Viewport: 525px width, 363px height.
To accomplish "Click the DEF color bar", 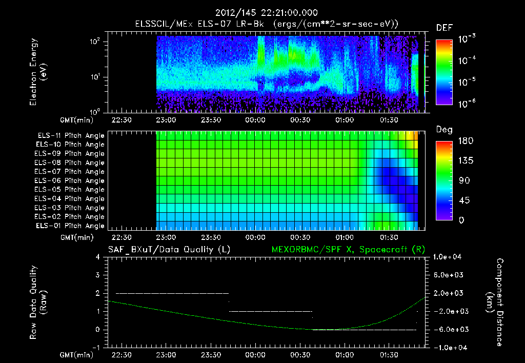I will click(x=444, y=72).
